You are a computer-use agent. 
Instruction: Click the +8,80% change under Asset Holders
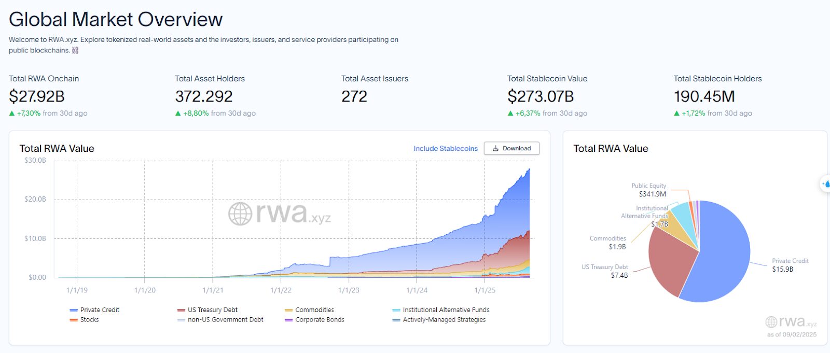[x=196, y=113]
